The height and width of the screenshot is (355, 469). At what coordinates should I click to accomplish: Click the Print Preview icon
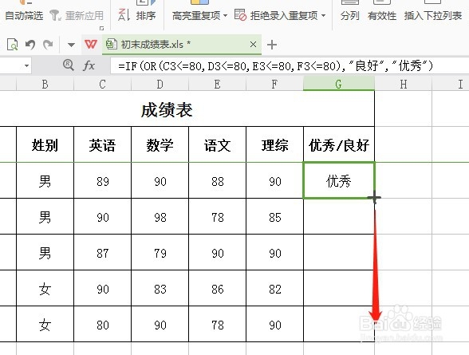point(12,45)
